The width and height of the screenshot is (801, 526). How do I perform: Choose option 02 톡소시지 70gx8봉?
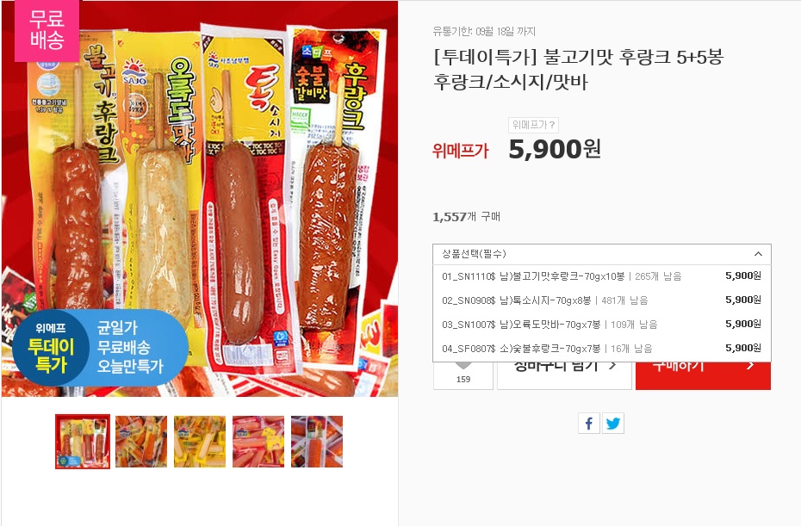[x=602, y=300]
